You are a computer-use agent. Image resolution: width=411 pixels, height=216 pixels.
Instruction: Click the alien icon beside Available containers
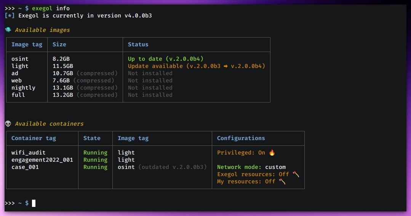click(8, 124)
